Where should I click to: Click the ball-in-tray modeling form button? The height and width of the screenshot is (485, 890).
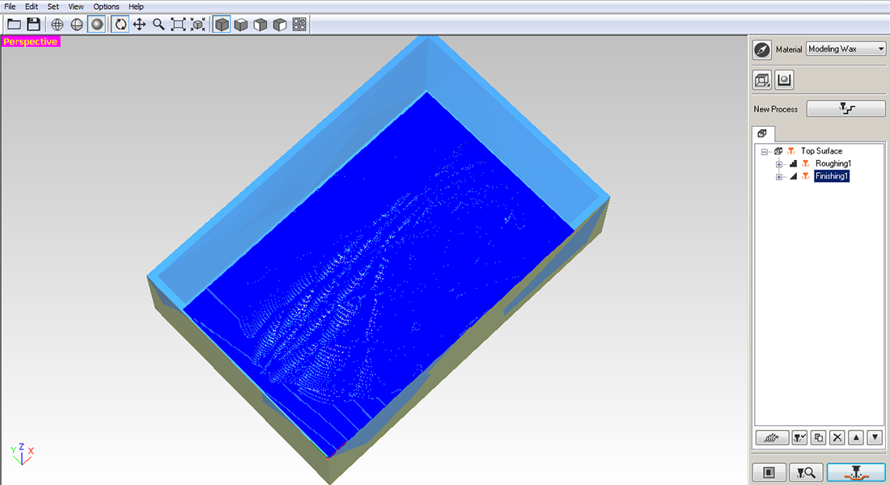(x=785, y=80)
